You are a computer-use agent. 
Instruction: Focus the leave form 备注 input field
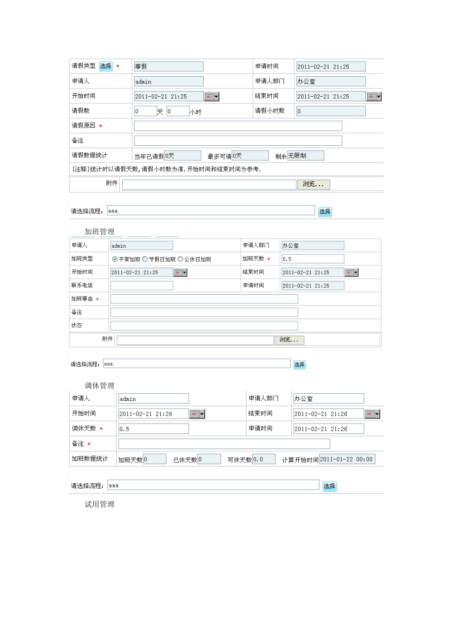click(x=238, y=140)
